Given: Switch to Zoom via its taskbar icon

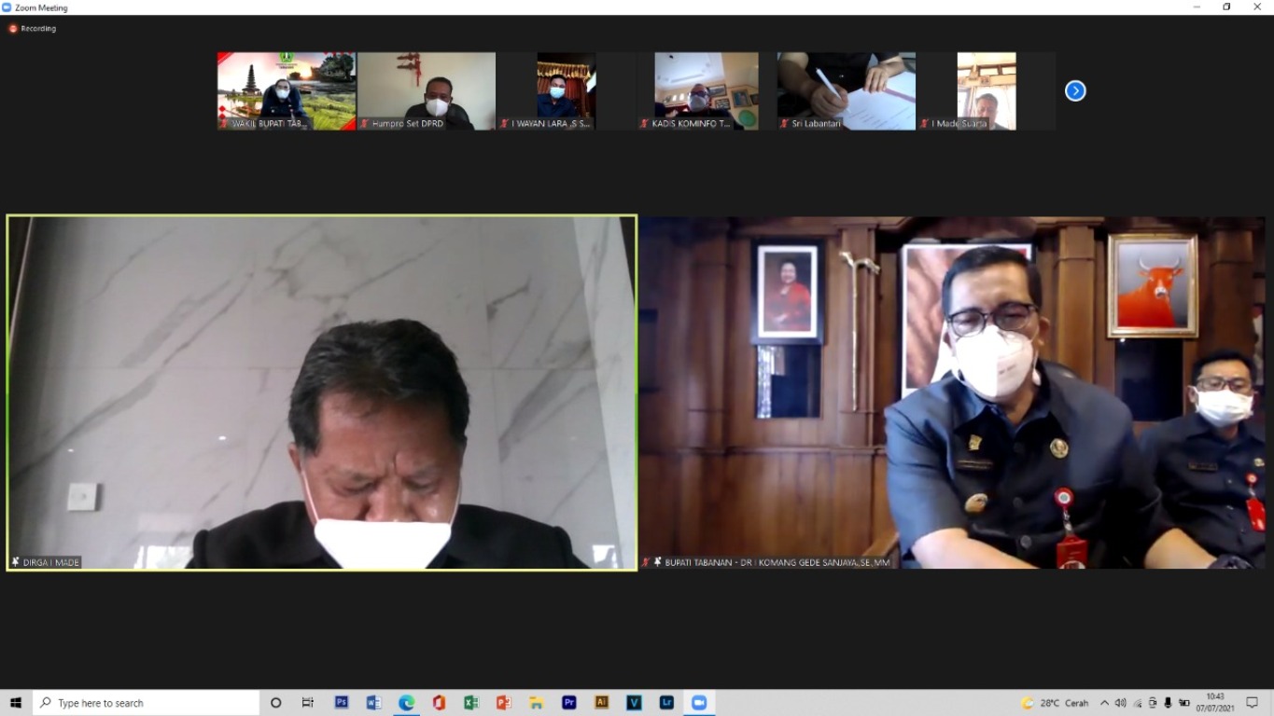Looking at the screenshot, I should [x=699, y=703].
